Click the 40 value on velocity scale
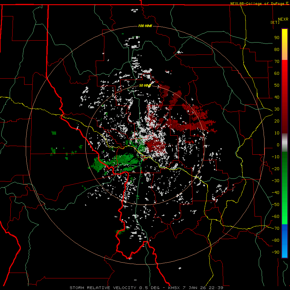Viewport: 290px width, 290px height. (277, 97)
